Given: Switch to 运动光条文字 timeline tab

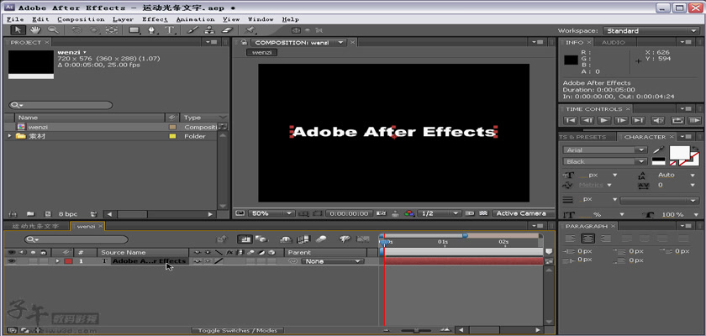Looking at the screenshot, I should tap(35, 226).
